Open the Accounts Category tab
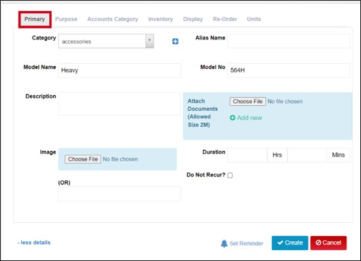 click(x=113, y=19)
